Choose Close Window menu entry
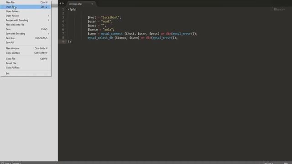Viewport: 292px width, 164px height. (x=26, y=53)
